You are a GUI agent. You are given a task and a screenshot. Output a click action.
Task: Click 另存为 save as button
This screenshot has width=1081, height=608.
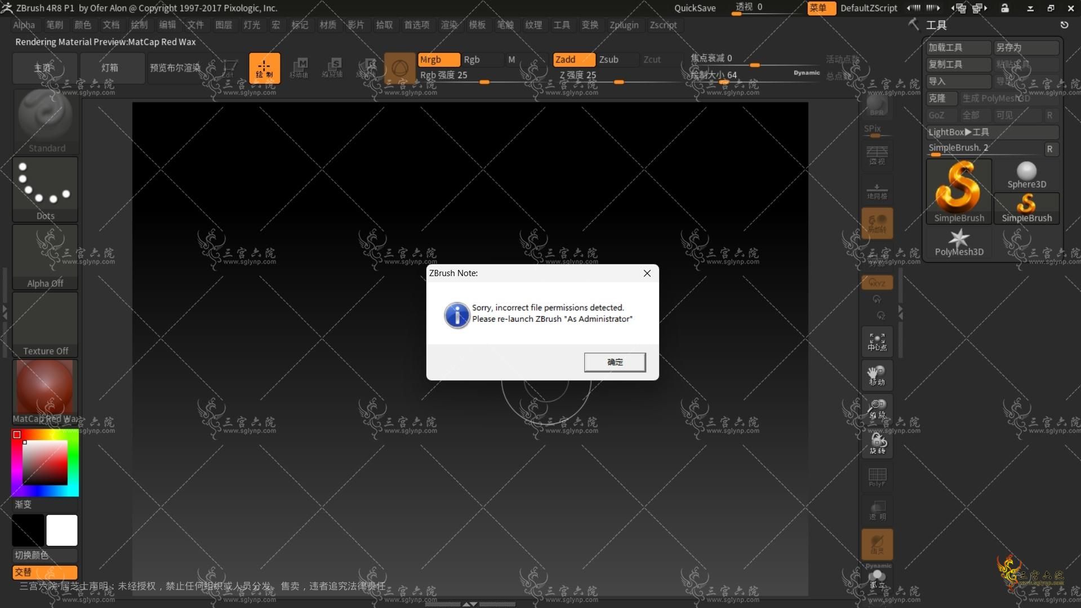point(1026,47)
